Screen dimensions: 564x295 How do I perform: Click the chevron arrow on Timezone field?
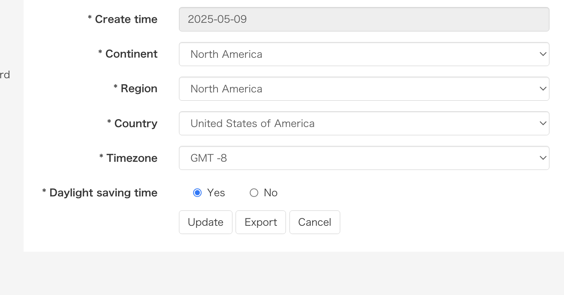tap(543, 158)
